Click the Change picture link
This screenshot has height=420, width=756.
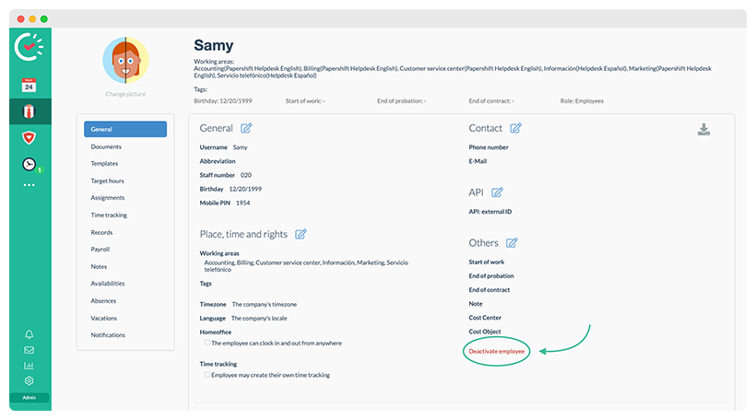tap(125, 94)
